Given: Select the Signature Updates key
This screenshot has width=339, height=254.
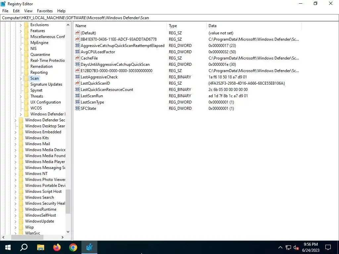Looking at the screenshot, I should 46,84.
